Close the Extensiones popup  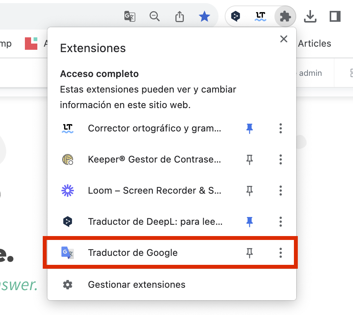284,39
